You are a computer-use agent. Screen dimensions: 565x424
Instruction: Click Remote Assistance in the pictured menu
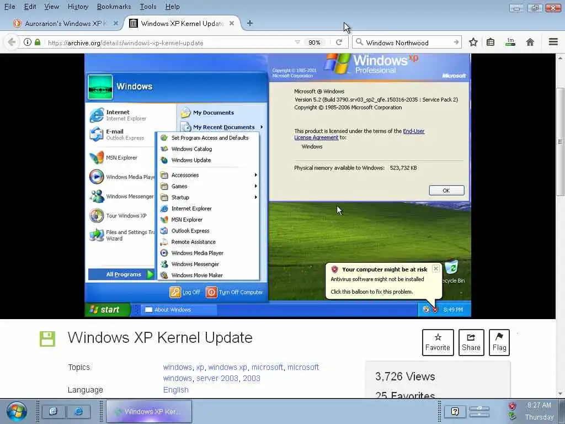[193, 242]
